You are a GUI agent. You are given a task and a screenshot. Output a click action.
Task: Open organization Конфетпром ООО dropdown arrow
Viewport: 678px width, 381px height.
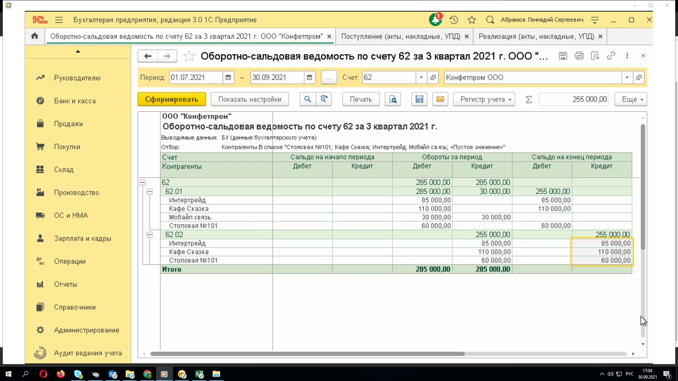(x=627, y=77)
